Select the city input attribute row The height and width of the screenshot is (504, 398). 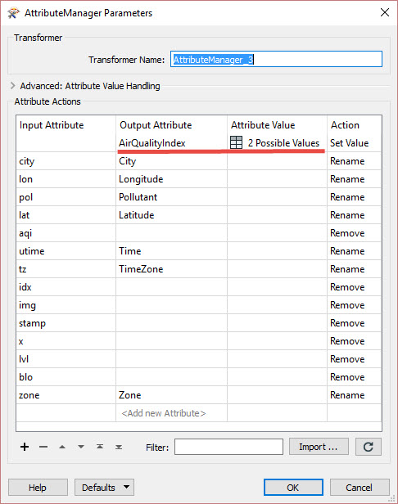coord(66,160)
